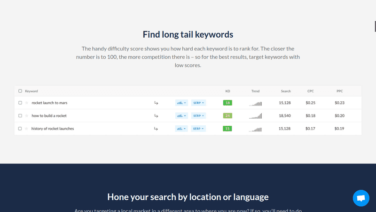Click the arrow icon for 'history of rocket launches'
This screenshot has height=212, width=376.
156,129
